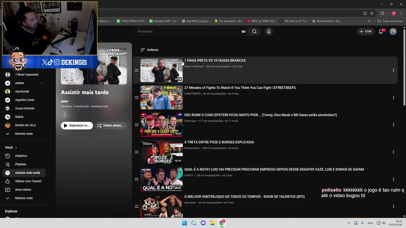Expand Mostrar mais under Você section
Screen dimensions: 406x228
(24, 198)
